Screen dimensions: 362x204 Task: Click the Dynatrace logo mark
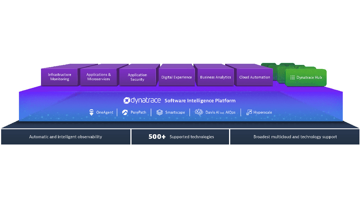tap(126, 100)
